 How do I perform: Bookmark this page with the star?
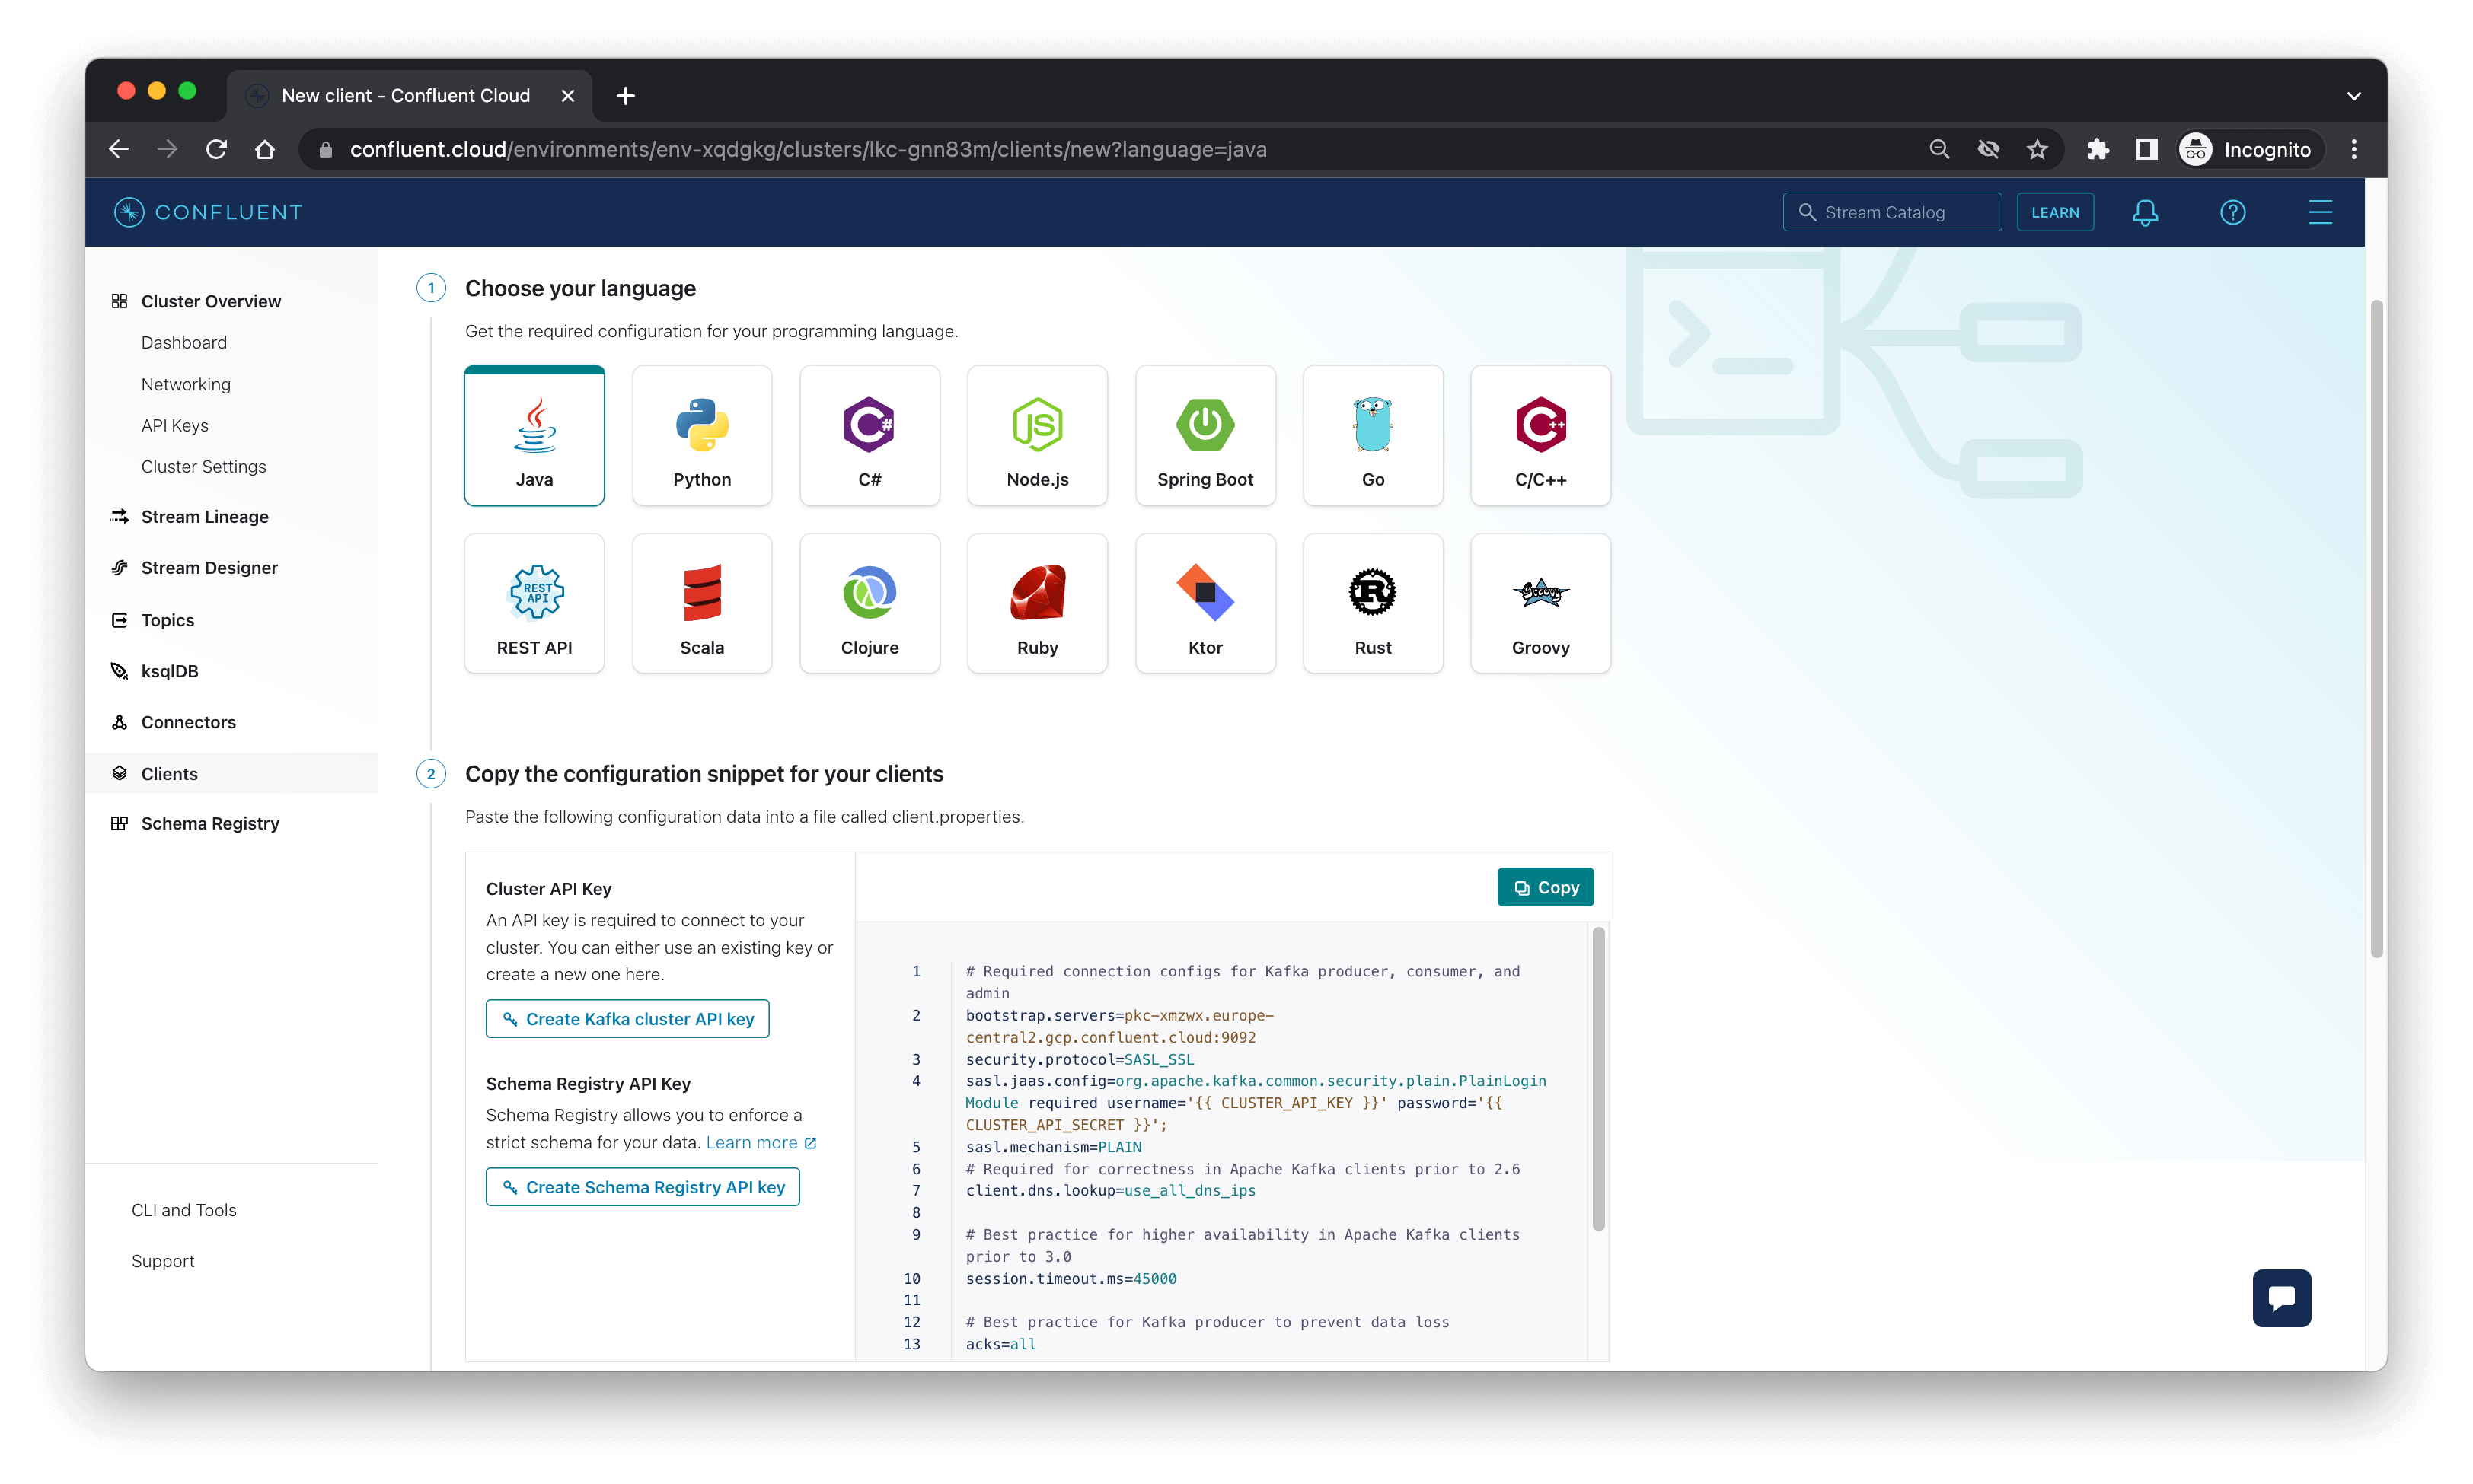2037,149
